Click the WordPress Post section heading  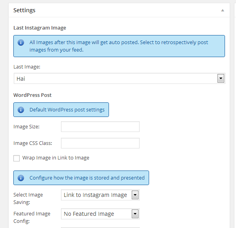pyautogui.click(x=33, y=95)
